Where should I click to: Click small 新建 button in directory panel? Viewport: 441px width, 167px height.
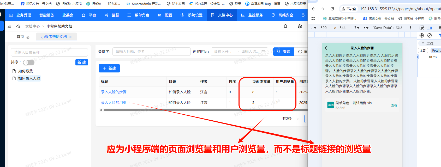pos(82,62)
